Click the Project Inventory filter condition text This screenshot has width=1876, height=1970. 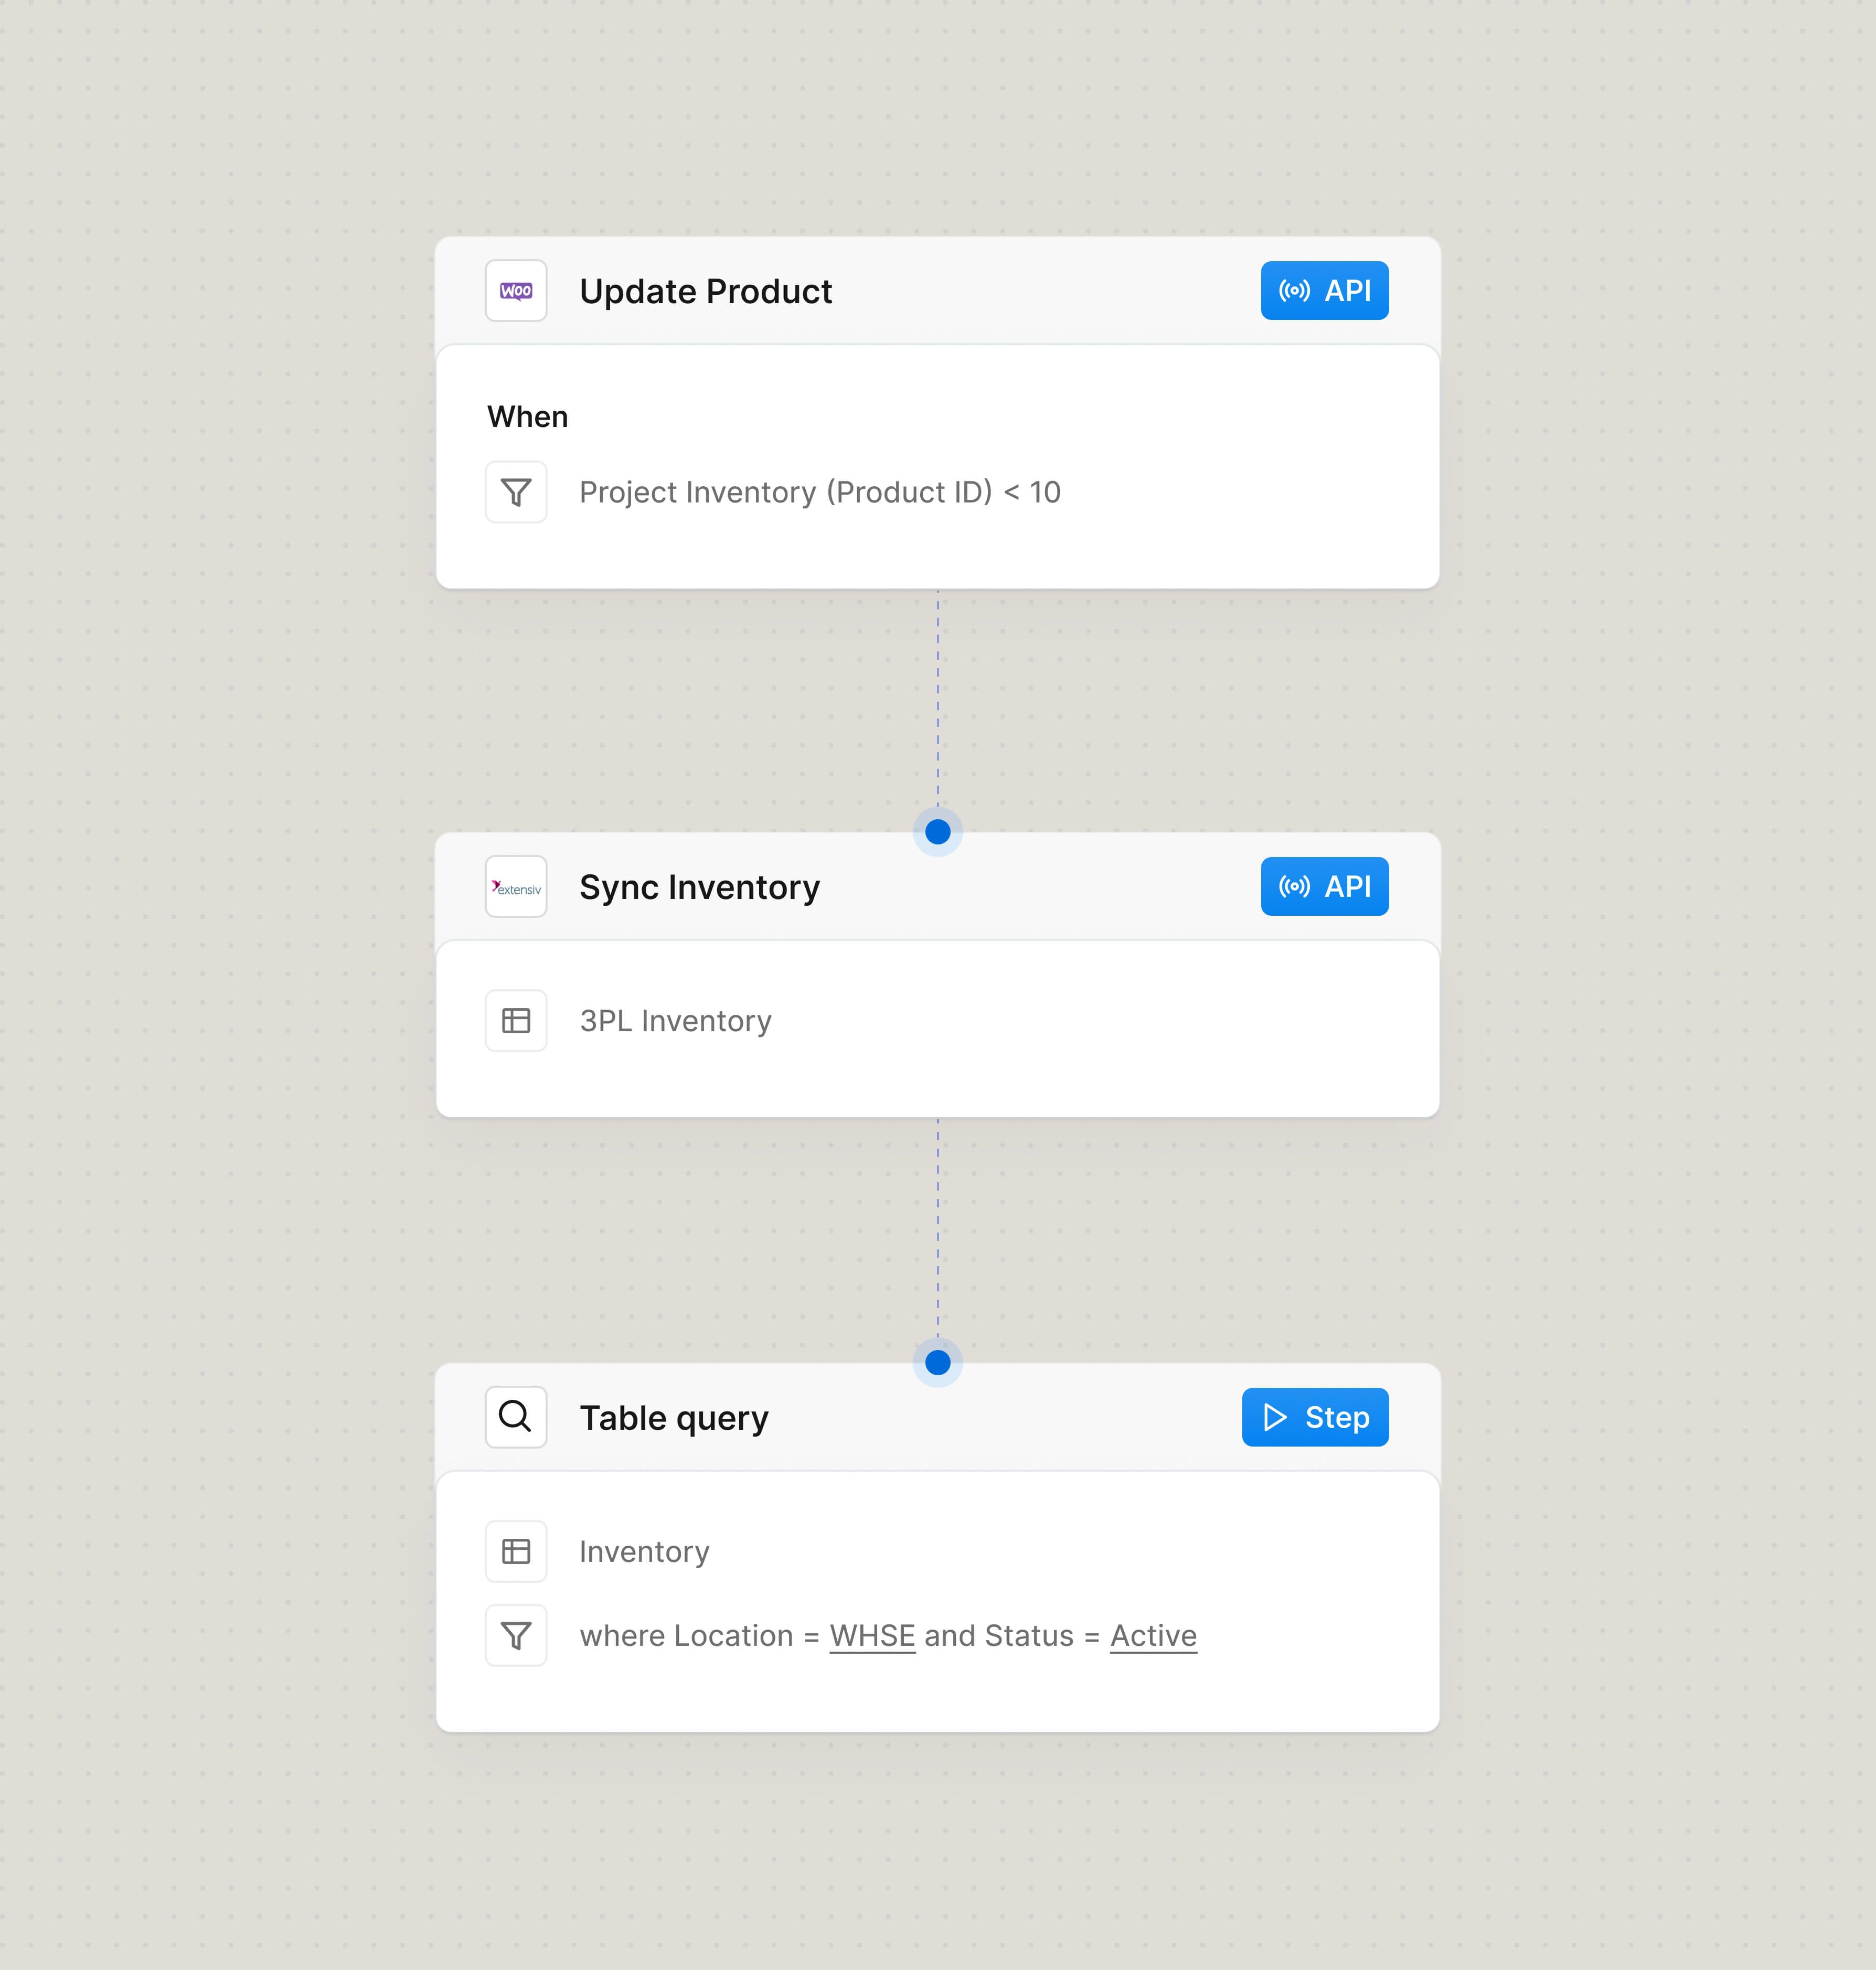pos(821,491)
